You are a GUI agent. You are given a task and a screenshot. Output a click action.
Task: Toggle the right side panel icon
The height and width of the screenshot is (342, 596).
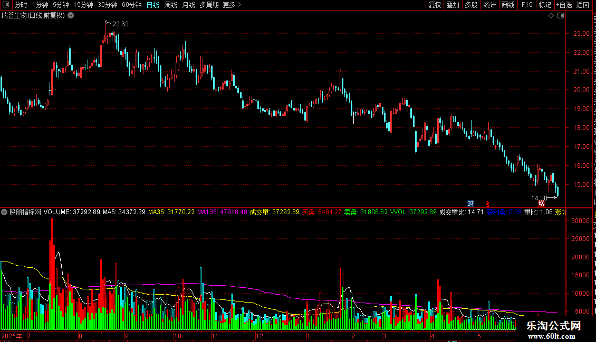click(561, 16)
